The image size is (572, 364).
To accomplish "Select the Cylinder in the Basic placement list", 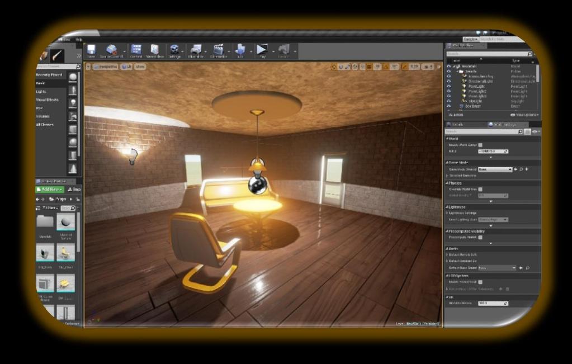I will 73,156.
